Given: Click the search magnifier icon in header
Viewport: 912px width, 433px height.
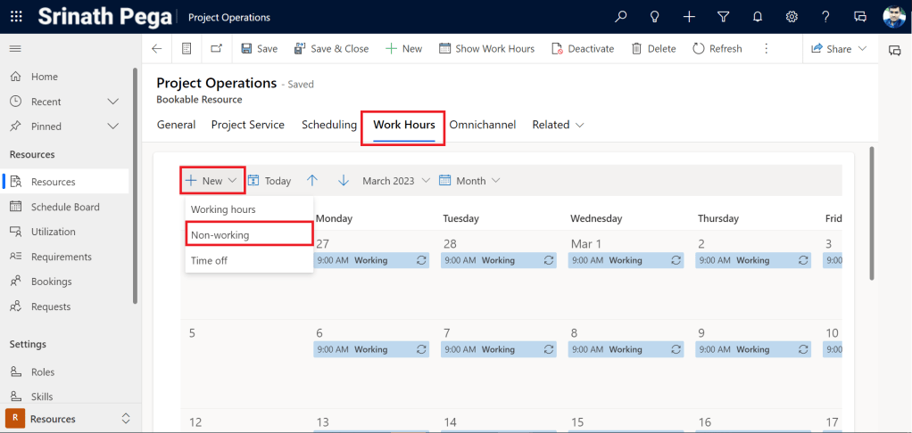Looking at the screenshot, I should [x=621, y=17].
